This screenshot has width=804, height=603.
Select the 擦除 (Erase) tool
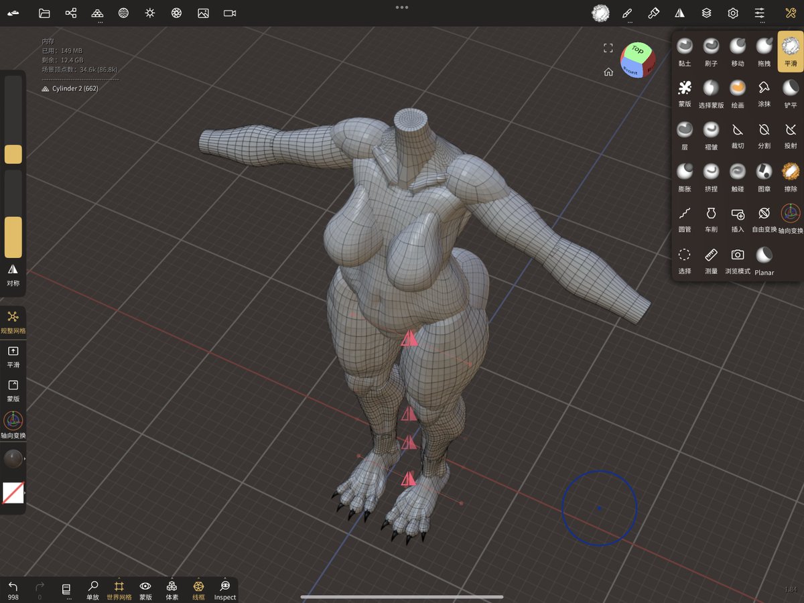tap(791, 177)
